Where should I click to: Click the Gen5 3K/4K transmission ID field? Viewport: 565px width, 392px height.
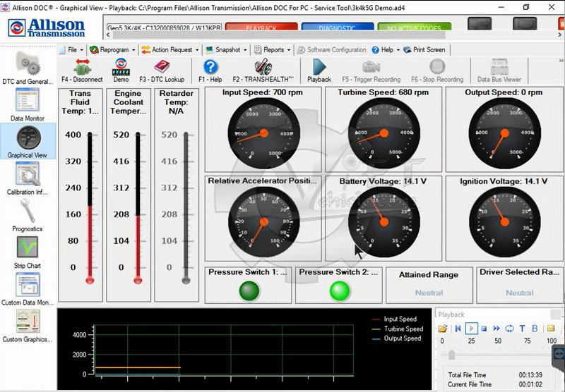click(x=164, y=27)
